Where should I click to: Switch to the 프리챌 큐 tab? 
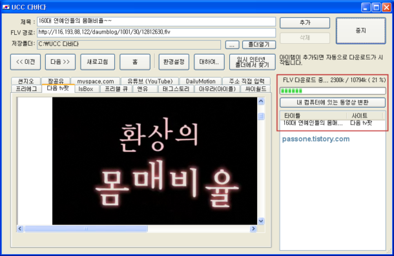coord(116,88)
